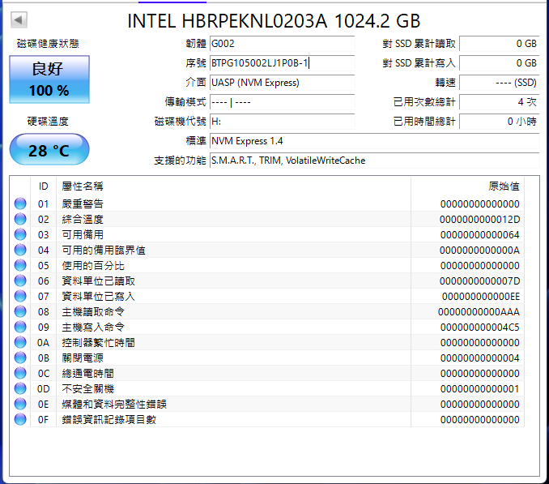Image resolution: width=549 pixels, height=484 pixels.
Task: Click the 標準 NVM Express 1.4 field
Action: click(375, 141)
